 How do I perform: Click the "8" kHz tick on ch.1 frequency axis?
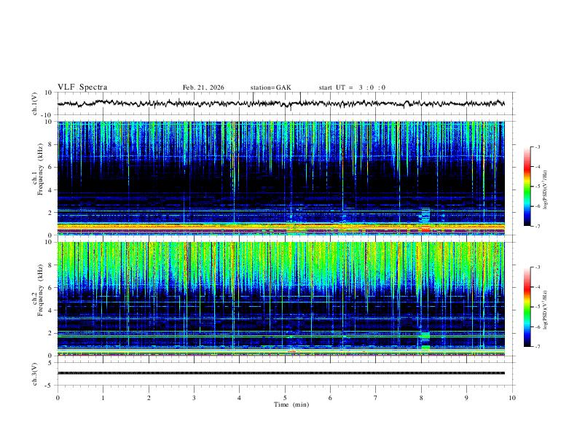click(x=51, y=144)
